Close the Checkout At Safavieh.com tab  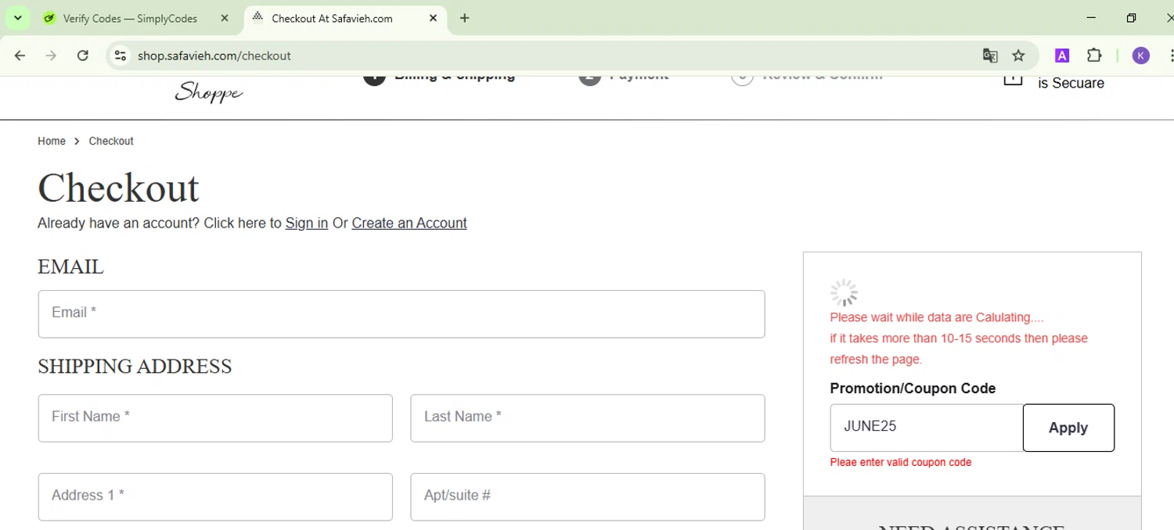tap(433, 18)
